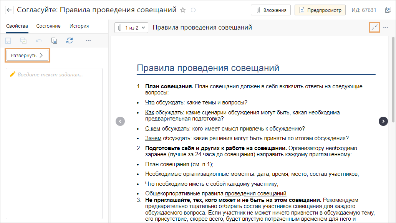
Task: Expand the panel with 'Развернуть' button
Action: pyautogui.click(x=28, y=55)
